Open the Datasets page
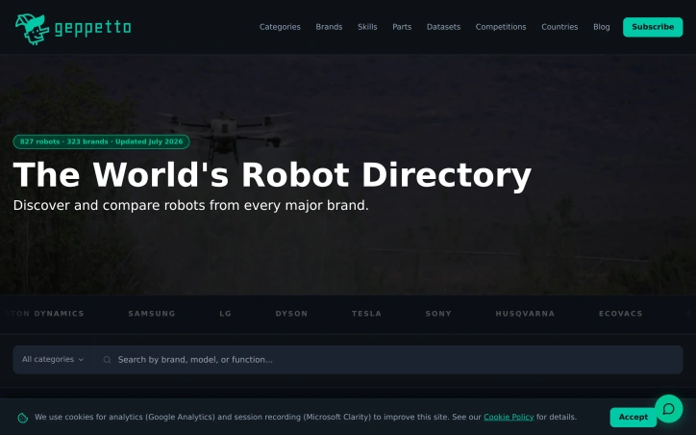The width and height of the screenshot is (696, 435). point(443,27)
